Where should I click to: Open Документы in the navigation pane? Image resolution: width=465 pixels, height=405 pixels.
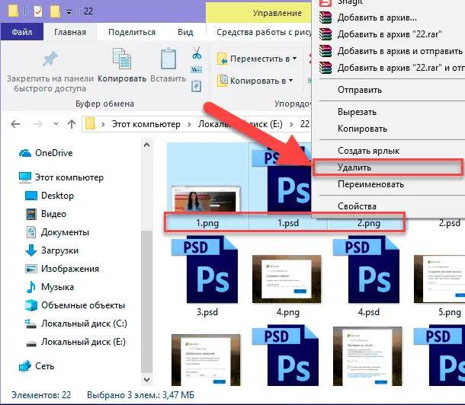(57, 232)
